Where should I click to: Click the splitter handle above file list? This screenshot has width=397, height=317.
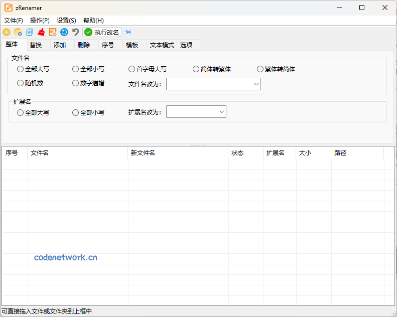(x=199, y=144)
